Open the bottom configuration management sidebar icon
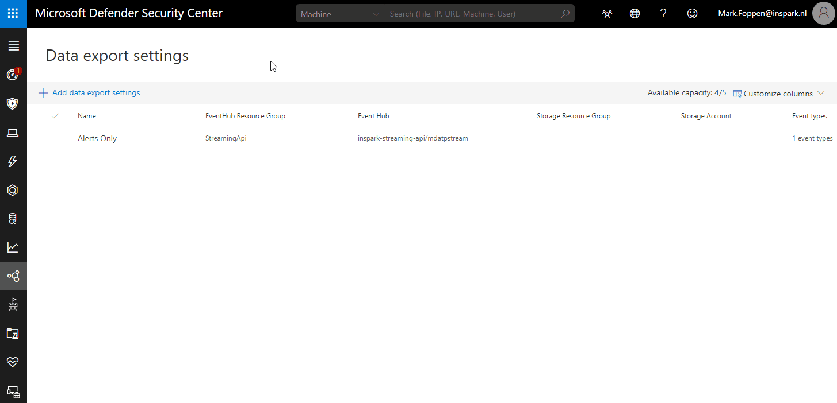Viewport: 837px width, 403px height. click(13, 392)
